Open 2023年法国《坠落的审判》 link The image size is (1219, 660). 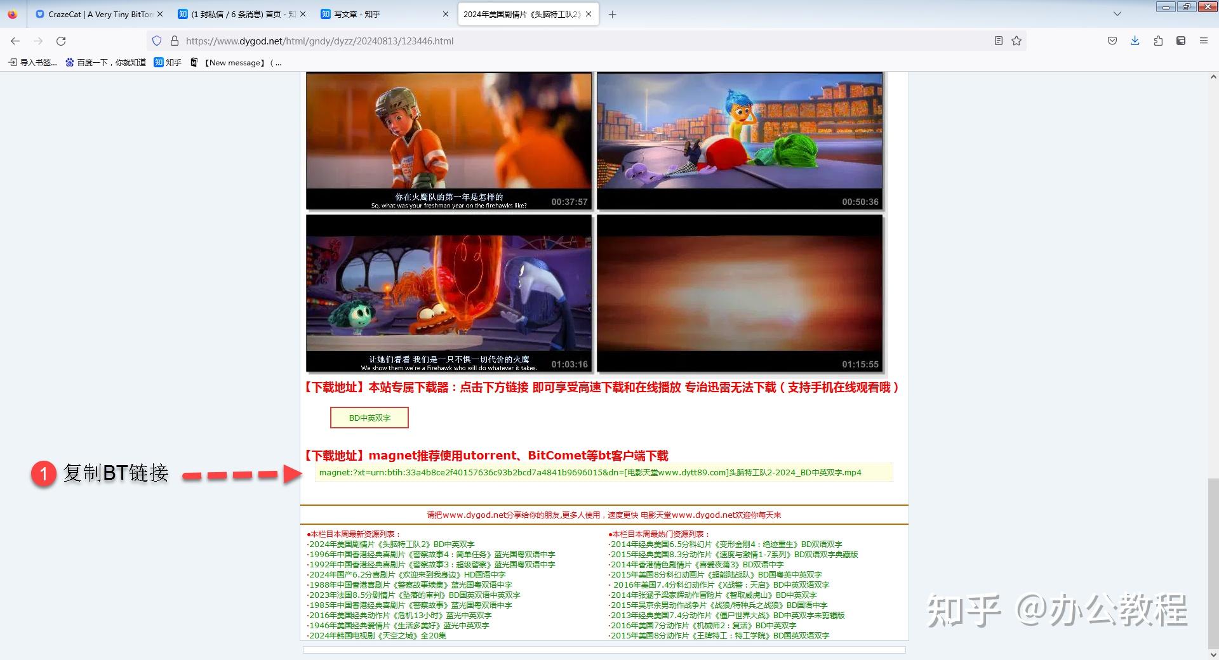point(414,595)
